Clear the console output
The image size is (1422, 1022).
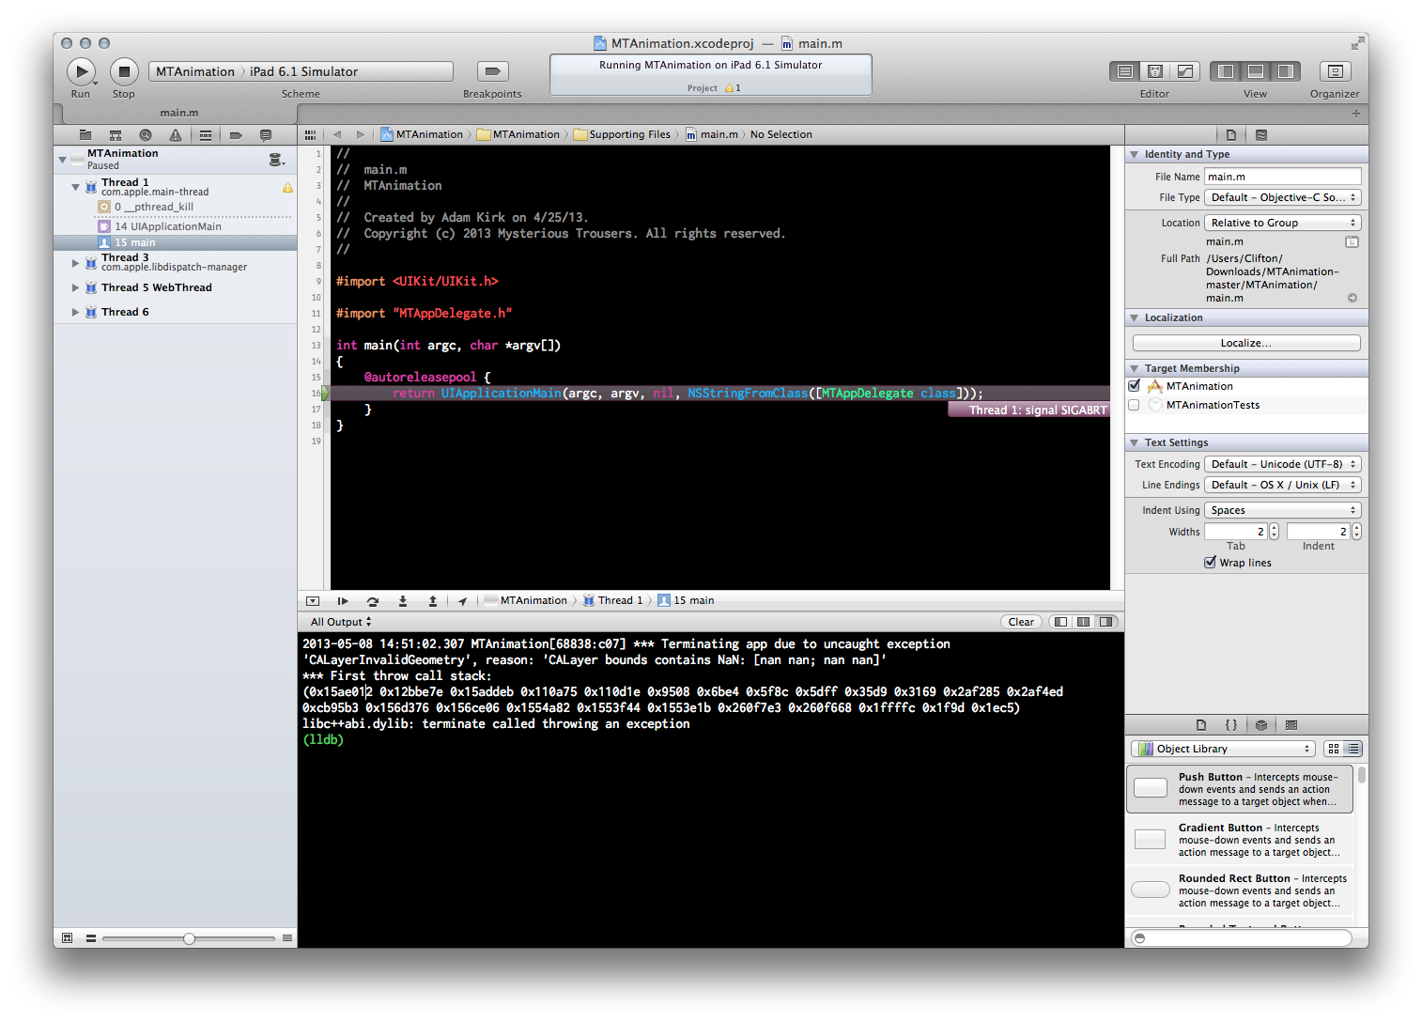[1021, 622]
